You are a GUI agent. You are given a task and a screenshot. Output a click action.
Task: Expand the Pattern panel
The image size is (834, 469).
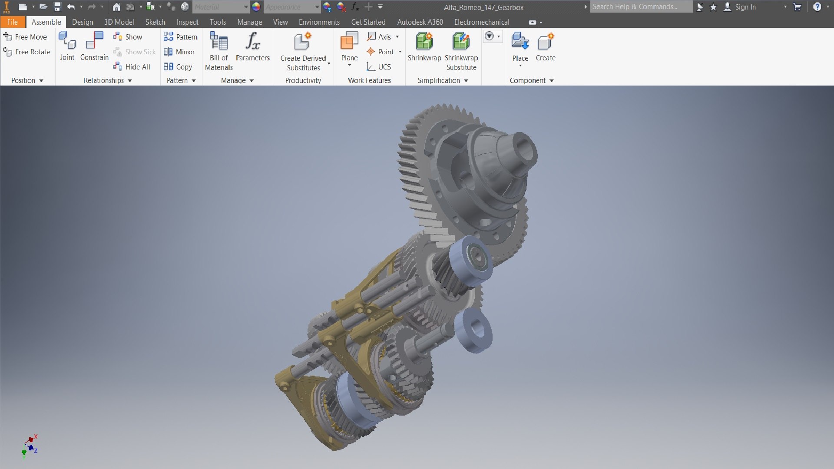point(181,80)
